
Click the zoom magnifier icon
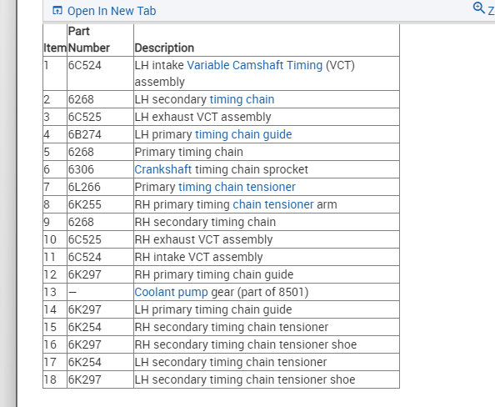(x=478, y=8)
